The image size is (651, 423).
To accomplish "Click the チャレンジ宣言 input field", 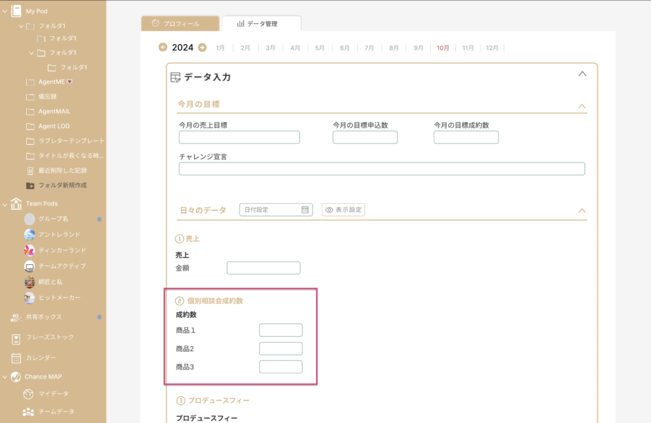I will click(x=381, y=168).
